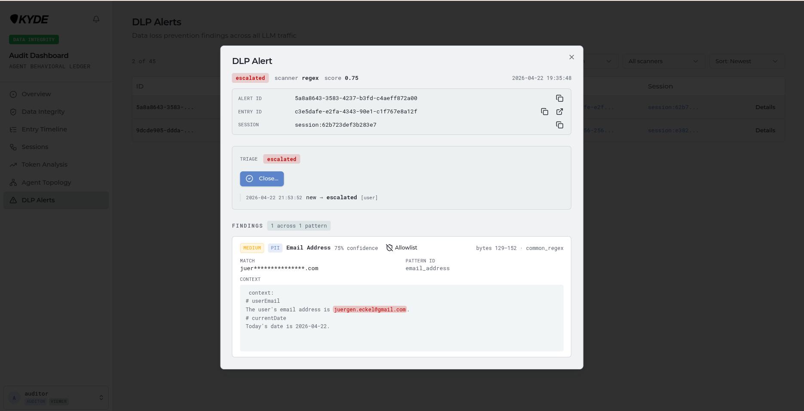804x411 pixels.
Task: Click the highlighted juergen.eckel@gmail.com email
Action: pyautogui.click(x=370, y=310)
